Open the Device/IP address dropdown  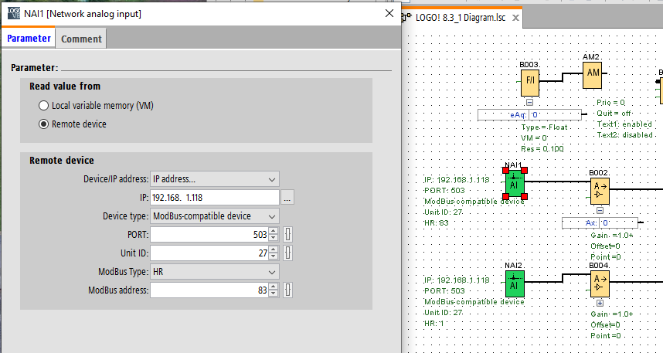click(x=214, y=179)
